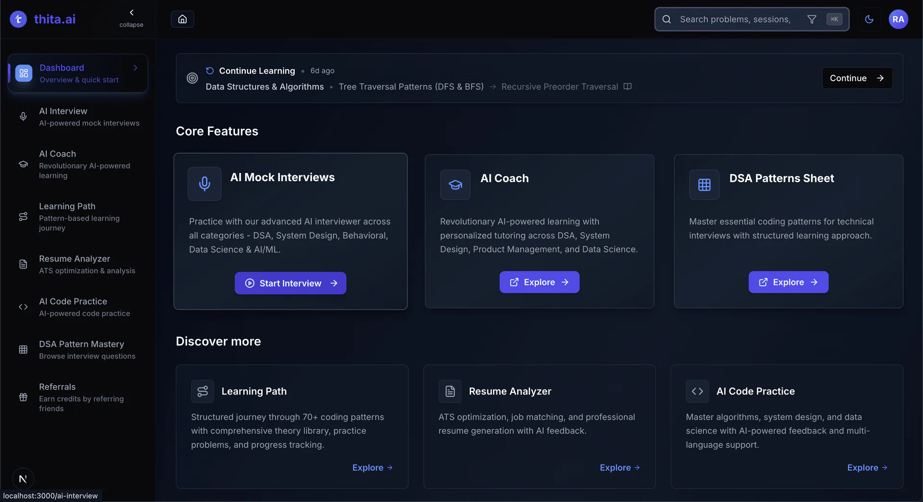Click the Referrals gift icon in sidebar

coord(23,397)
